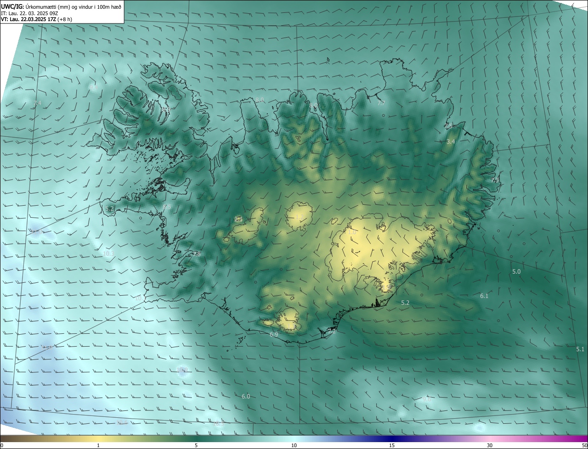Viewport: 588px width, 449px height.
Task: Click the color scale tick label 1
Action: (x=98, y=446)
